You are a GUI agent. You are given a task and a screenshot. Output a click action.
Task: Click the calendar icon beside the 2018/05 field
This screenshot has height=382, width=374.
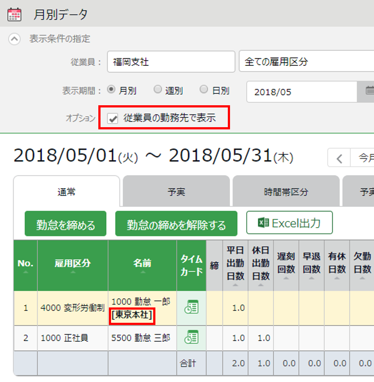(x=369, y=91)
